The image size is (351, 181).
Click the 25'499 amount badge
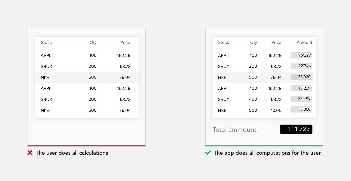click(x=301, y=99)
